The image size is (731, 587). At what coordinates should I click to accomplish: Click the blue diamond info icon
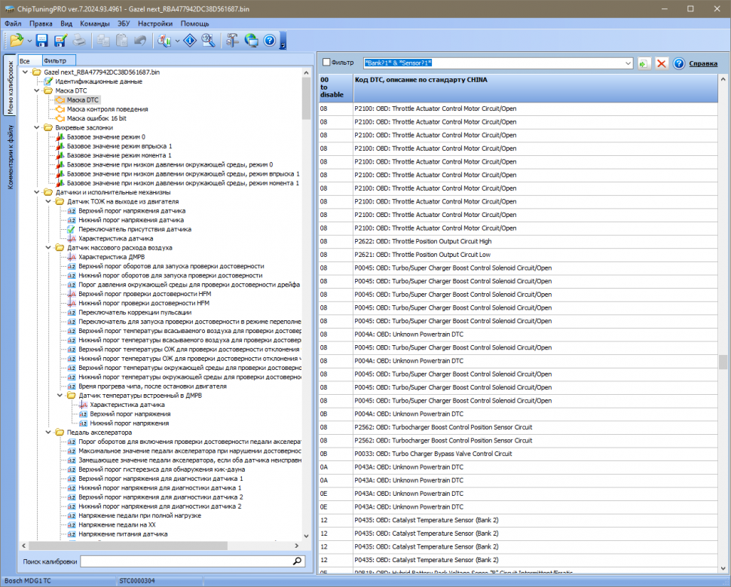pyautogui.click(x=190, y=41)
